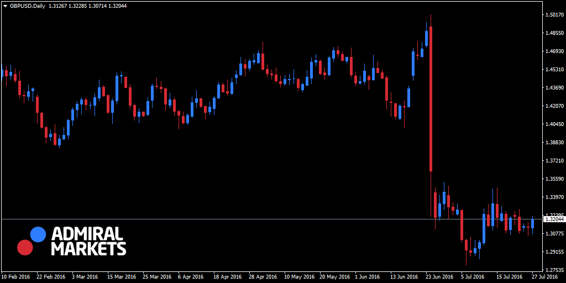Click the red circle in the Admiral Markets logo
Image resolution: width=566 pixels, height=283 pixels.
[25, 248]
